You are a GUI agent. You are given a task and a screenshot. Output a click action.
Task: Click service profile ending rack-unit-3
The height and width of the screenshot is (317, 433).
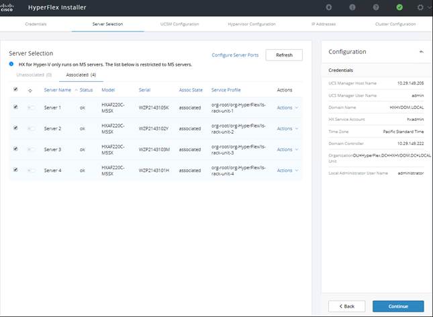coord(238,150)
